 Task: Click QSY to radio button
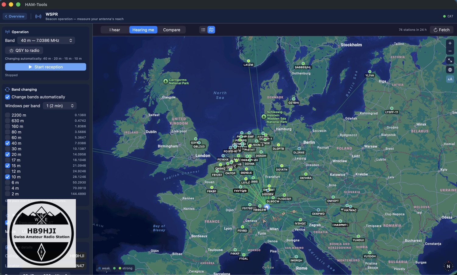click(x=24, y=51)
